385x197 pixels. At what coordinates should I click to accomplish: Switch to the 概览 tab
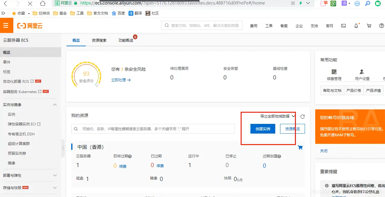click(x=76, y=40)
